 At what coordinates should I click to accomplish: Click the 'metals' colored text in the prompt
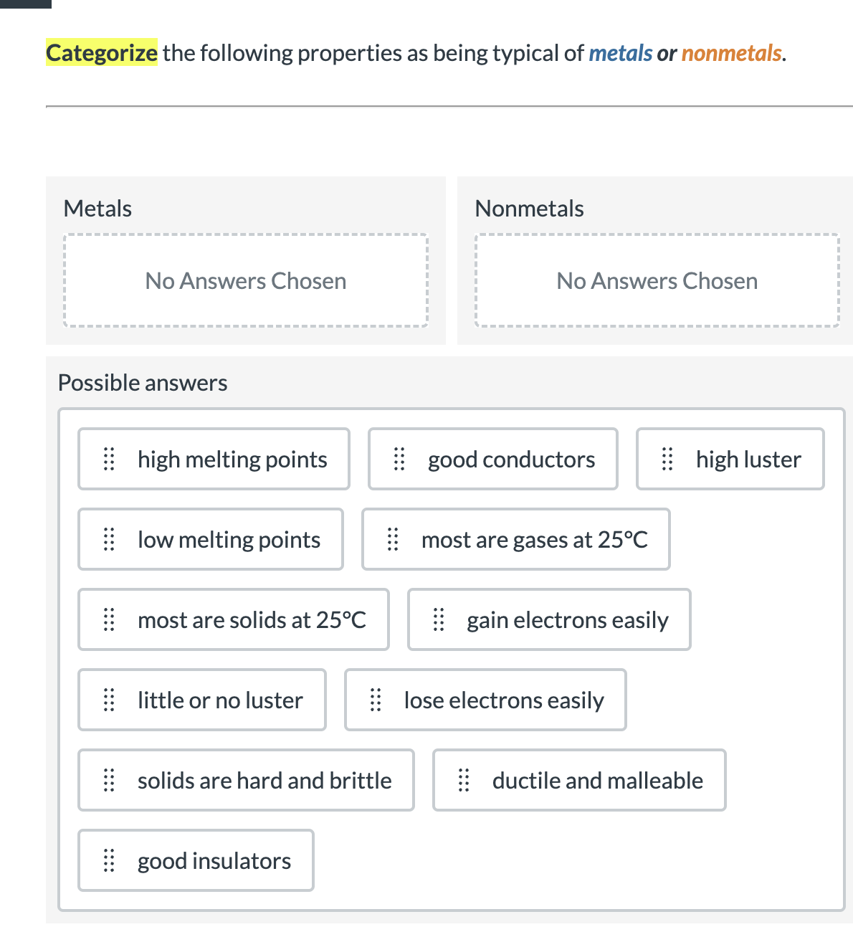620,53
